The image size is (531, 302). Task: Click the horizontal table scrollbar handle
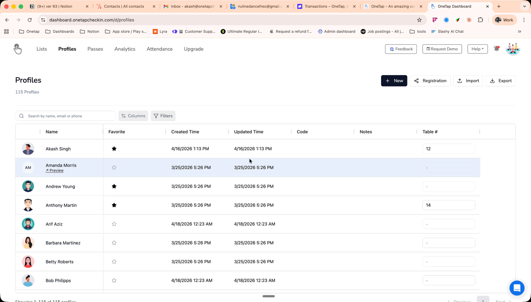pos(269,296)
